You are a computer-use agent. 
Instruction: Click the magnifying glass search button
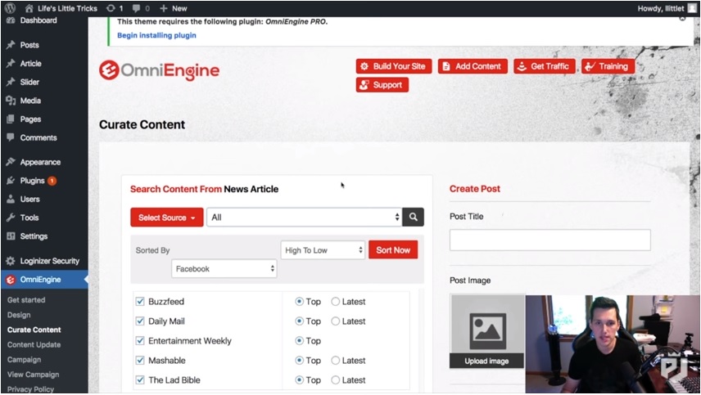413,217
